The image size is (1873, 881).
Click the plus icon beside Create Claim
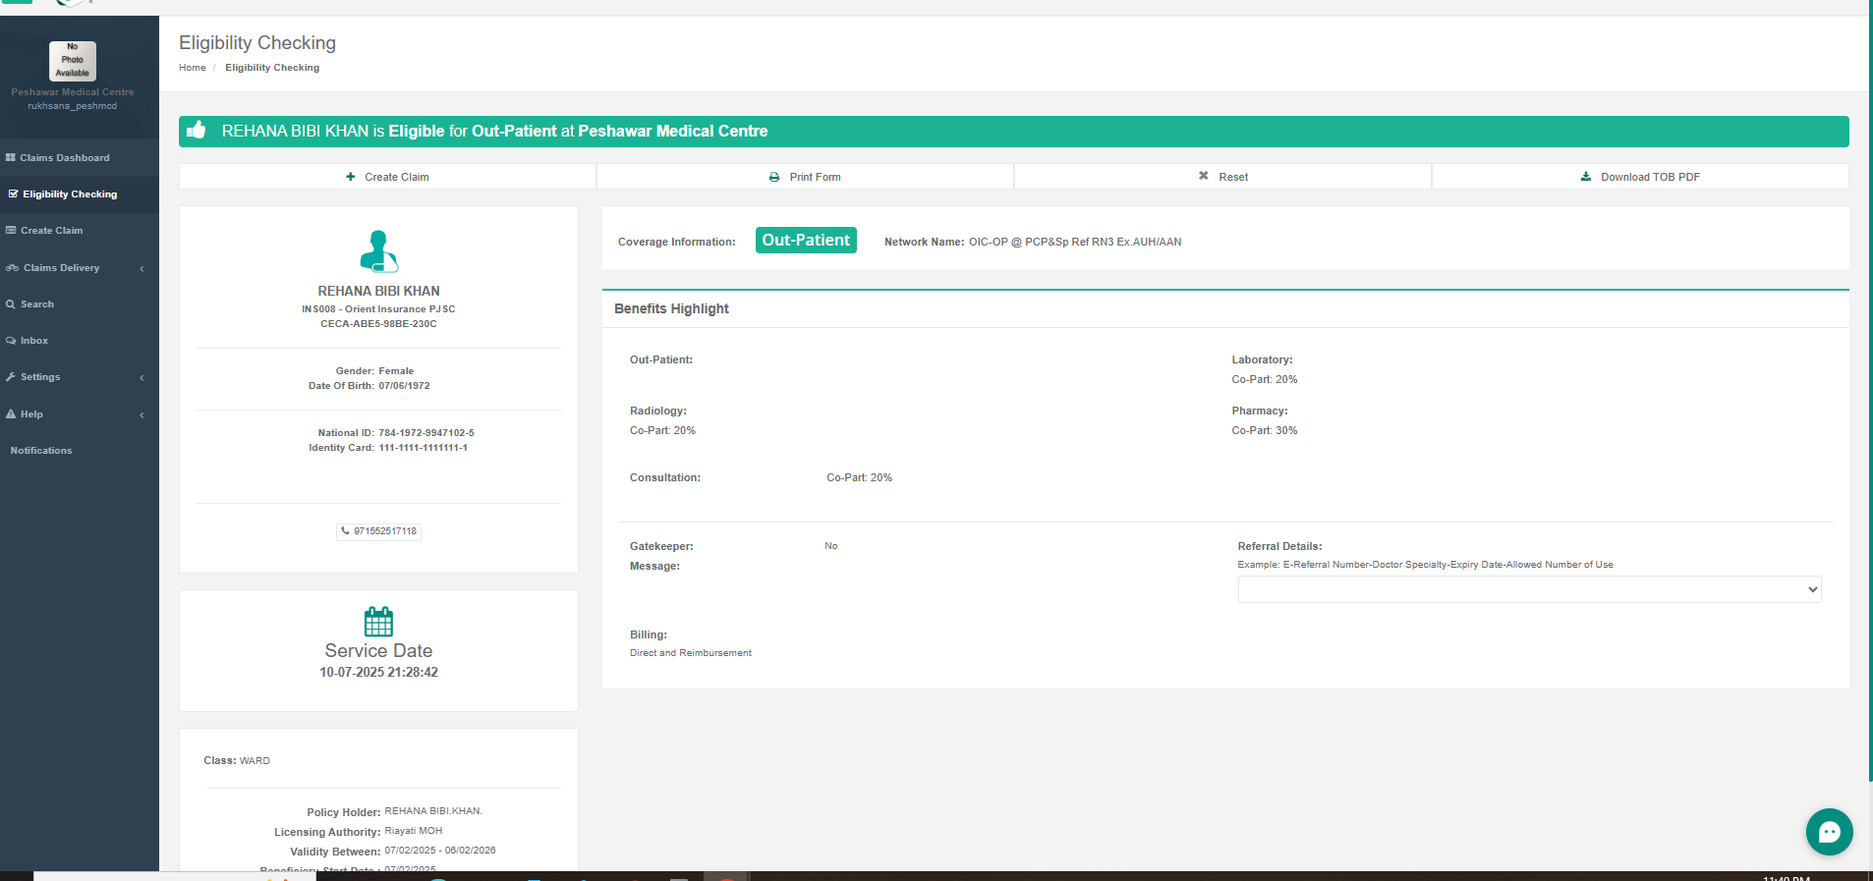click(x=351, y=178)
